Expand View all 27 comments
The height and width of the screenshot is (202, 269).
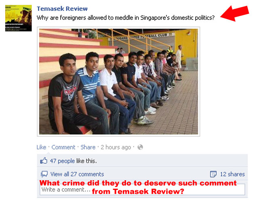click(77, 174)
